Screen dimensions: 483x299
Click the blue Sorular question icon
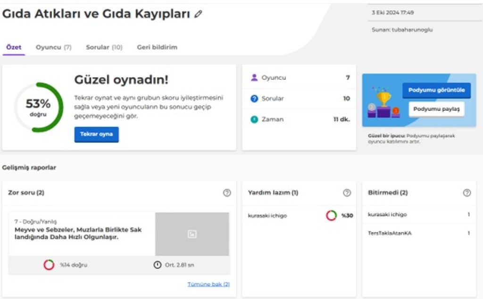[254, 99]
